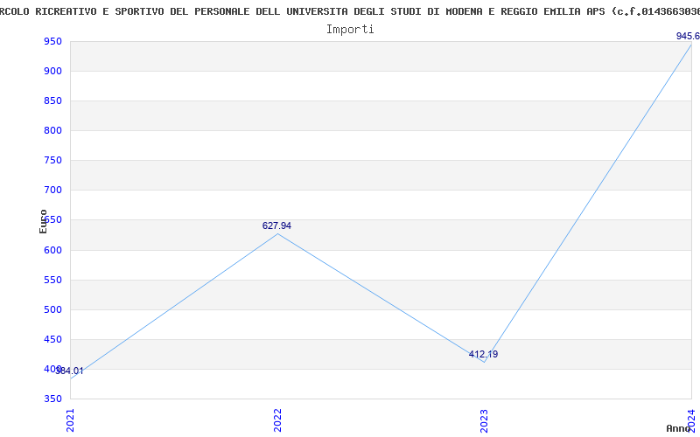The height and width of the screenshot is (437, 700).
Task: Click the 412.19 data label
Action: 484,355
